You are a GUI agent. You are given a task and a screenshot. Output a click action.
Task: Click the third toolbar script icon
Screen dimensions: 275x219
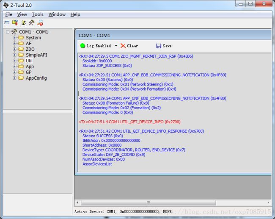[x=23, y=22]
